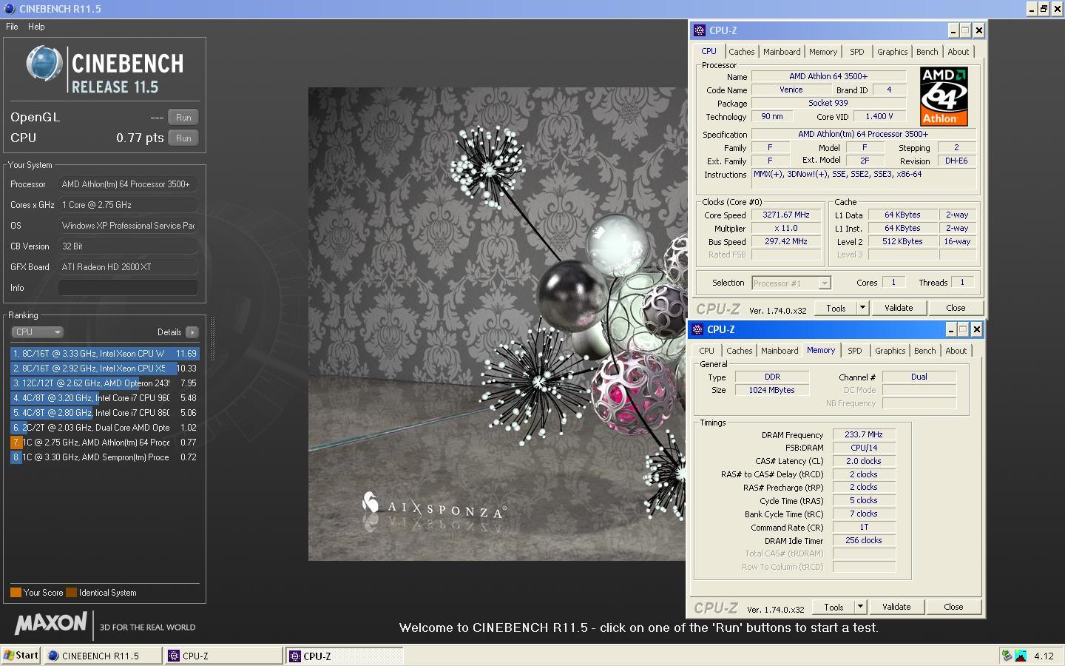Open the File menu in Cinebench
Viewport: 1065px width, 666px height.
coord(12,27)
